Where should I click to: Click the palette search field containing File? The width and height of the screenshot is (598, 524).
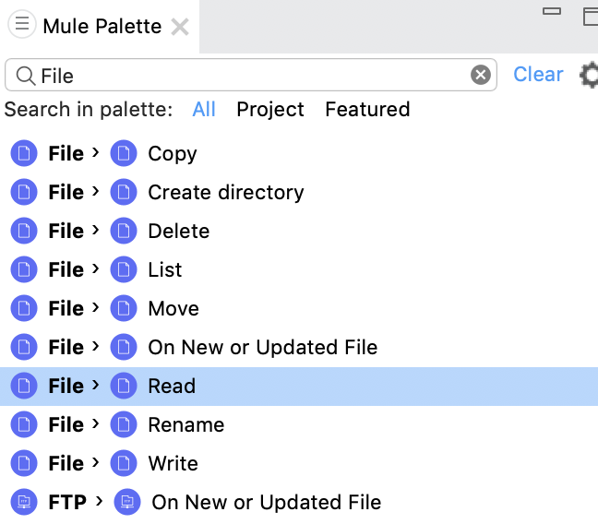coord(251,75)
